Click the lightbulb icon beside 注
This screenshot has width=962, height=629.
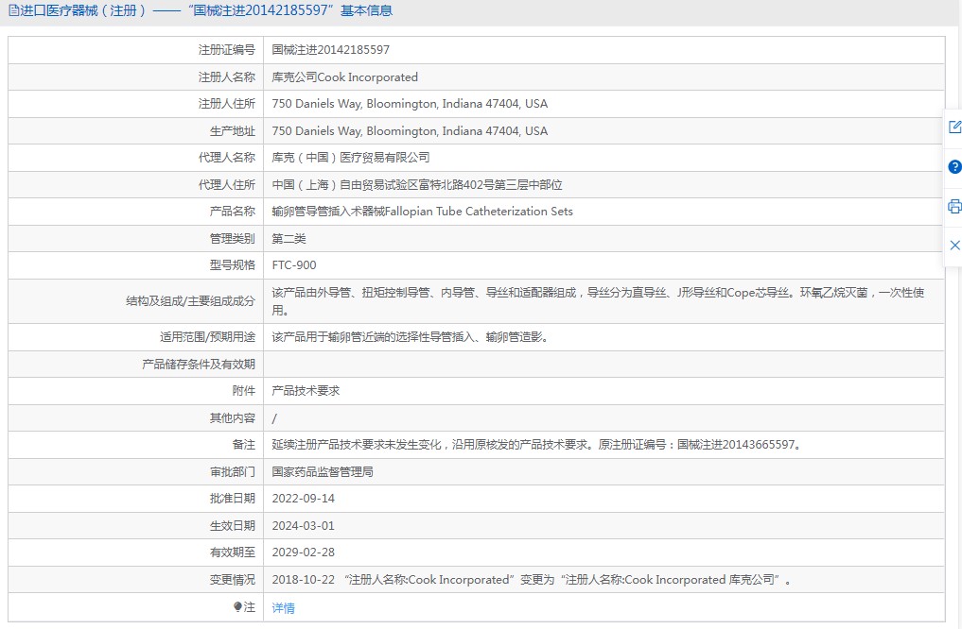(x=237, y=607)
